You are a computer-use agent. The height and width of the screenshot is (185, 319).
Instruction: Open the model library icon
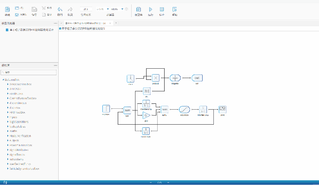coord(138,9)
